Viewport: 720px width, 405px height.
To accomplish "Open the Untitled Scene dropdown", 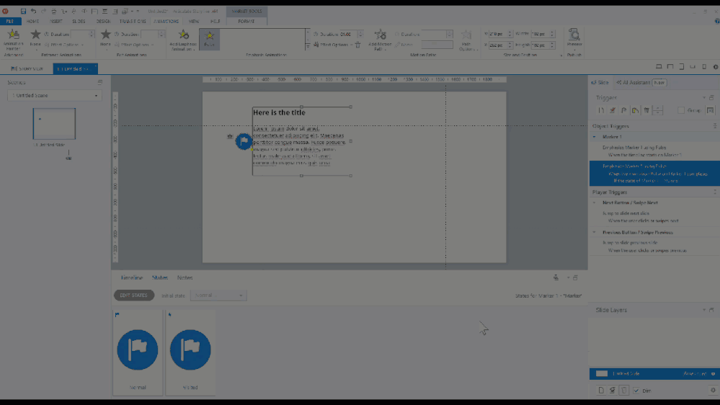I will (55, 96).
